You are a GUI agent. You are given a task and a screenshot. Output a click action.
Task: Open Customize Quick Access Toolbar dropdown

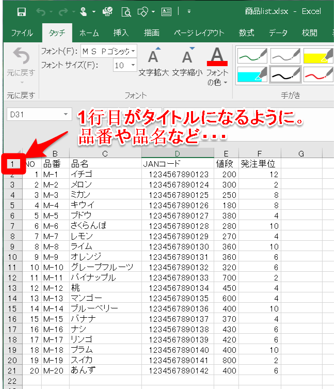189,11
